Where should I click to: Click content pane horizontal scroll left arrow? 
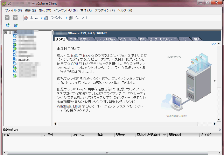55,124
